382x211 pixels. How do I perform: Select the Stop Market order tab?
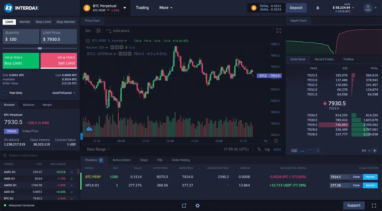[66, 22]
